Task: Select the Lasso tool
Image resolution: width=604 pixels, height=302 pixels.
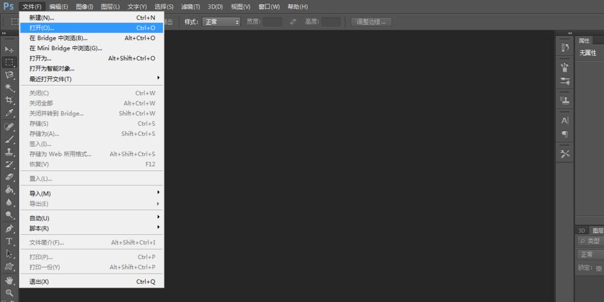Action: (9, 75)
